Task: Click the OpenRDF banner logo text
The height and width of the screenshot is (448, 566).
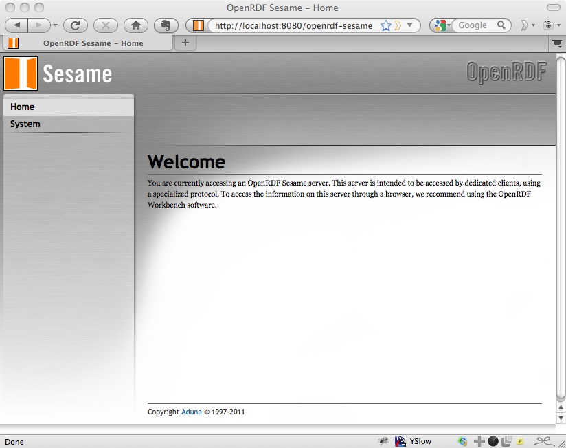Action: (x=506, y=72)
